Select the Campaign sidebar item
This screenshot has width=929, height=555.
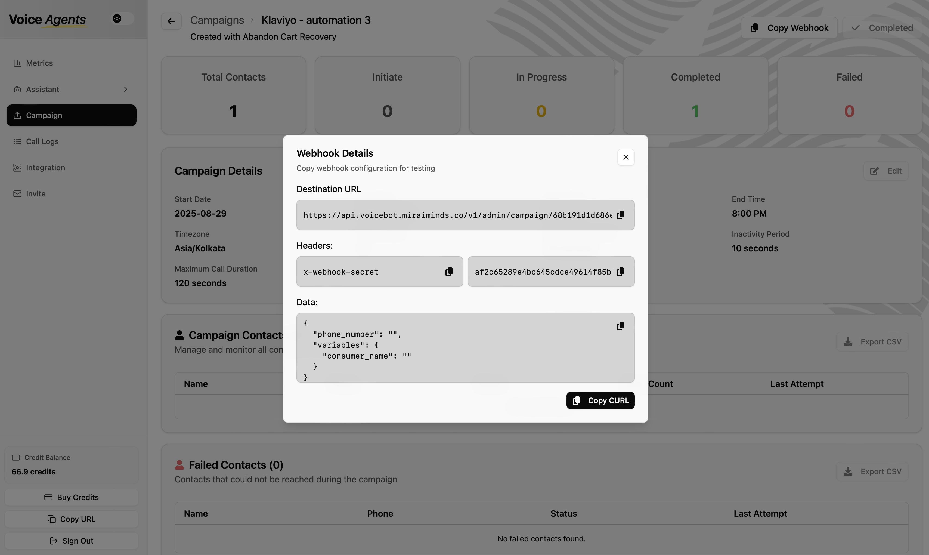pos(44,115)
